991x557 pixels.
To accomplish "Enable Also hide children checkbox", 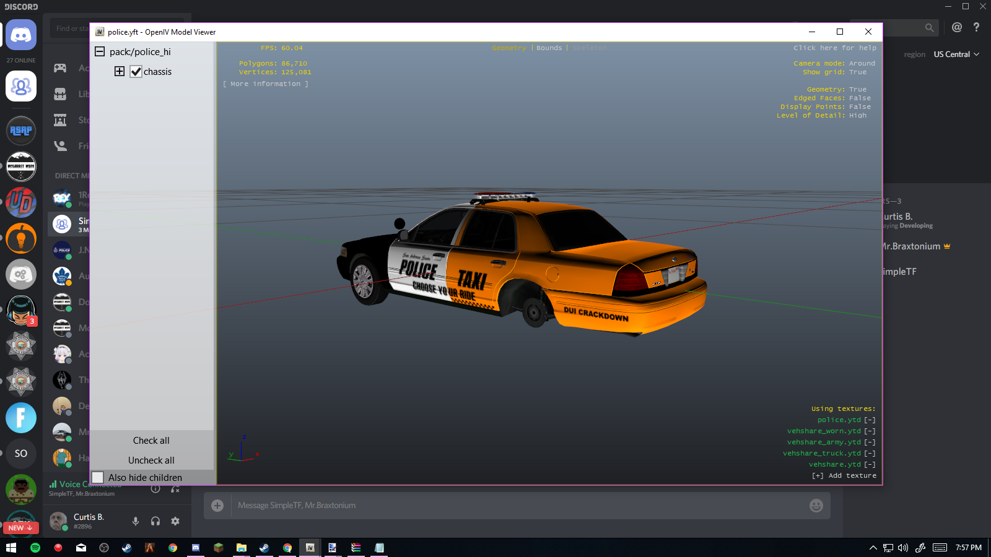I will tap(98, 477).
